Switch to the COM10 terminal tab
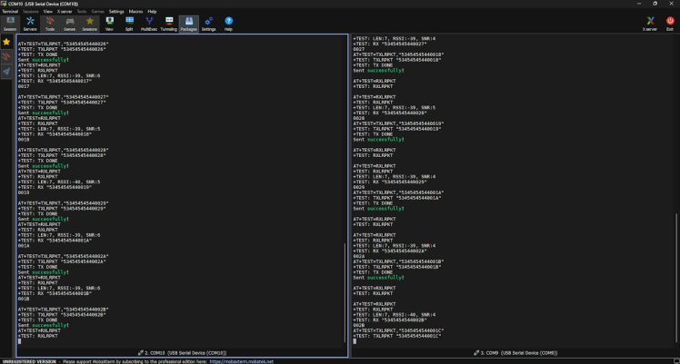Viewport: 680px width, 364px height. [x=182, y=352]
